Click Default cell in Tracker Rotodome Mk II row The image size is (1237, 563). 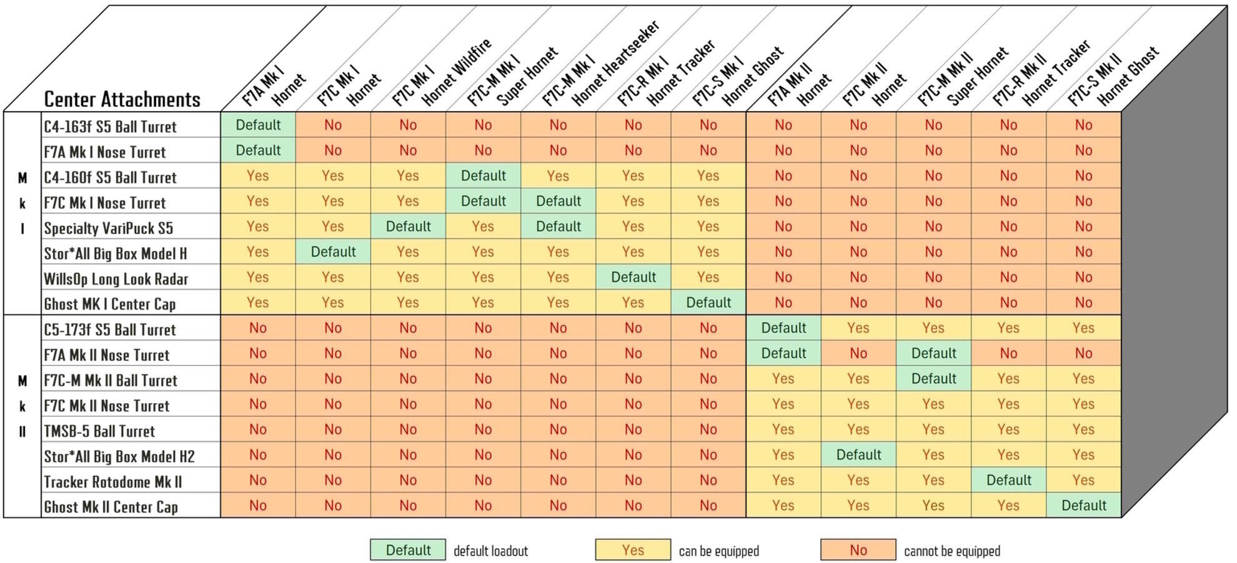(x=1008, y=480)
